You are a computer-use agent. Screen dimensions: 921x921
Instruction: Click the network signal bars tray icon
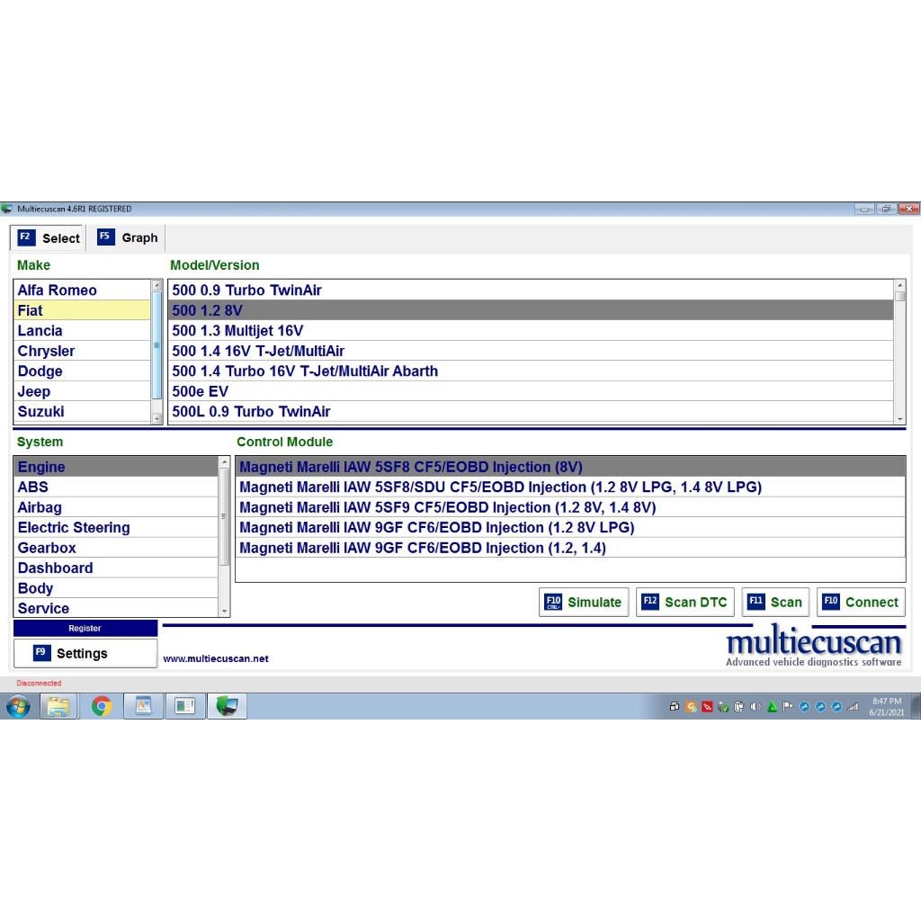[x=853, y=707]
